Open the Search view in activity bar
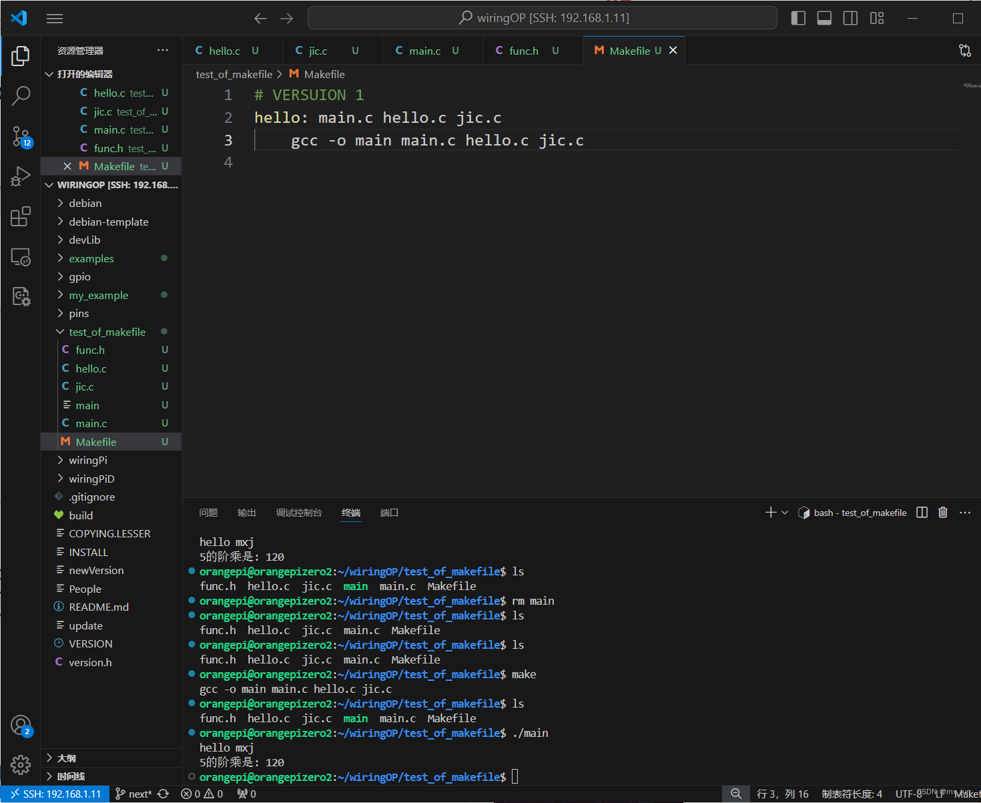Image resolution: width=981 pixels, height=803 pixels. tap(21, 96)
